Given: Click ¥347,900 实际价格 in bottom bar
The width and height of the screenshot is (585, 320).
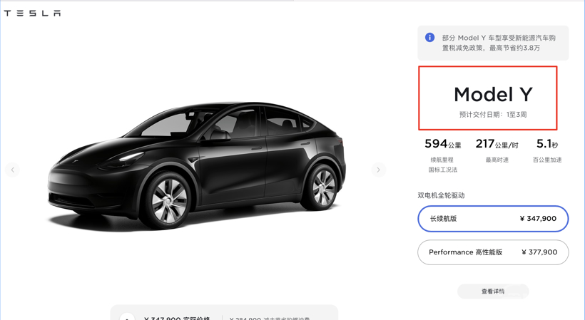Looking at the screenshot, I should point(177,318).
